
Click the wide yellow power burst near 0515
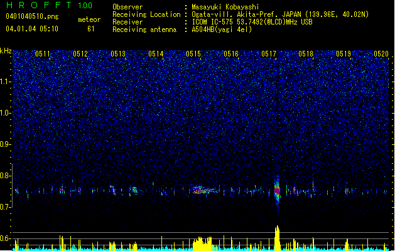pos(202,243)
